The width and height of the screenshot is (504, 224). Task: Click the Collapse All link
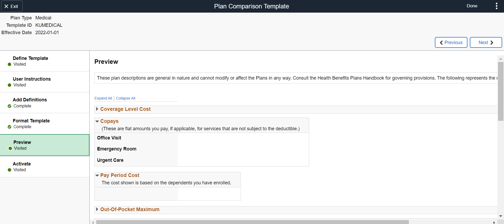(x=125, y=98)
